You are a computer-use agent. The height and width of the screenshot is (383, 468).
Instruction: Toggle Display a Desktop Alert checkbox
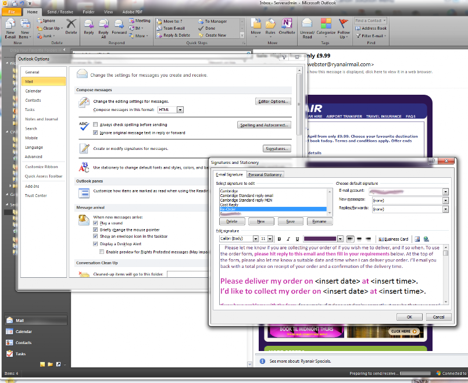pyautogui.click(x=95, y=244)
